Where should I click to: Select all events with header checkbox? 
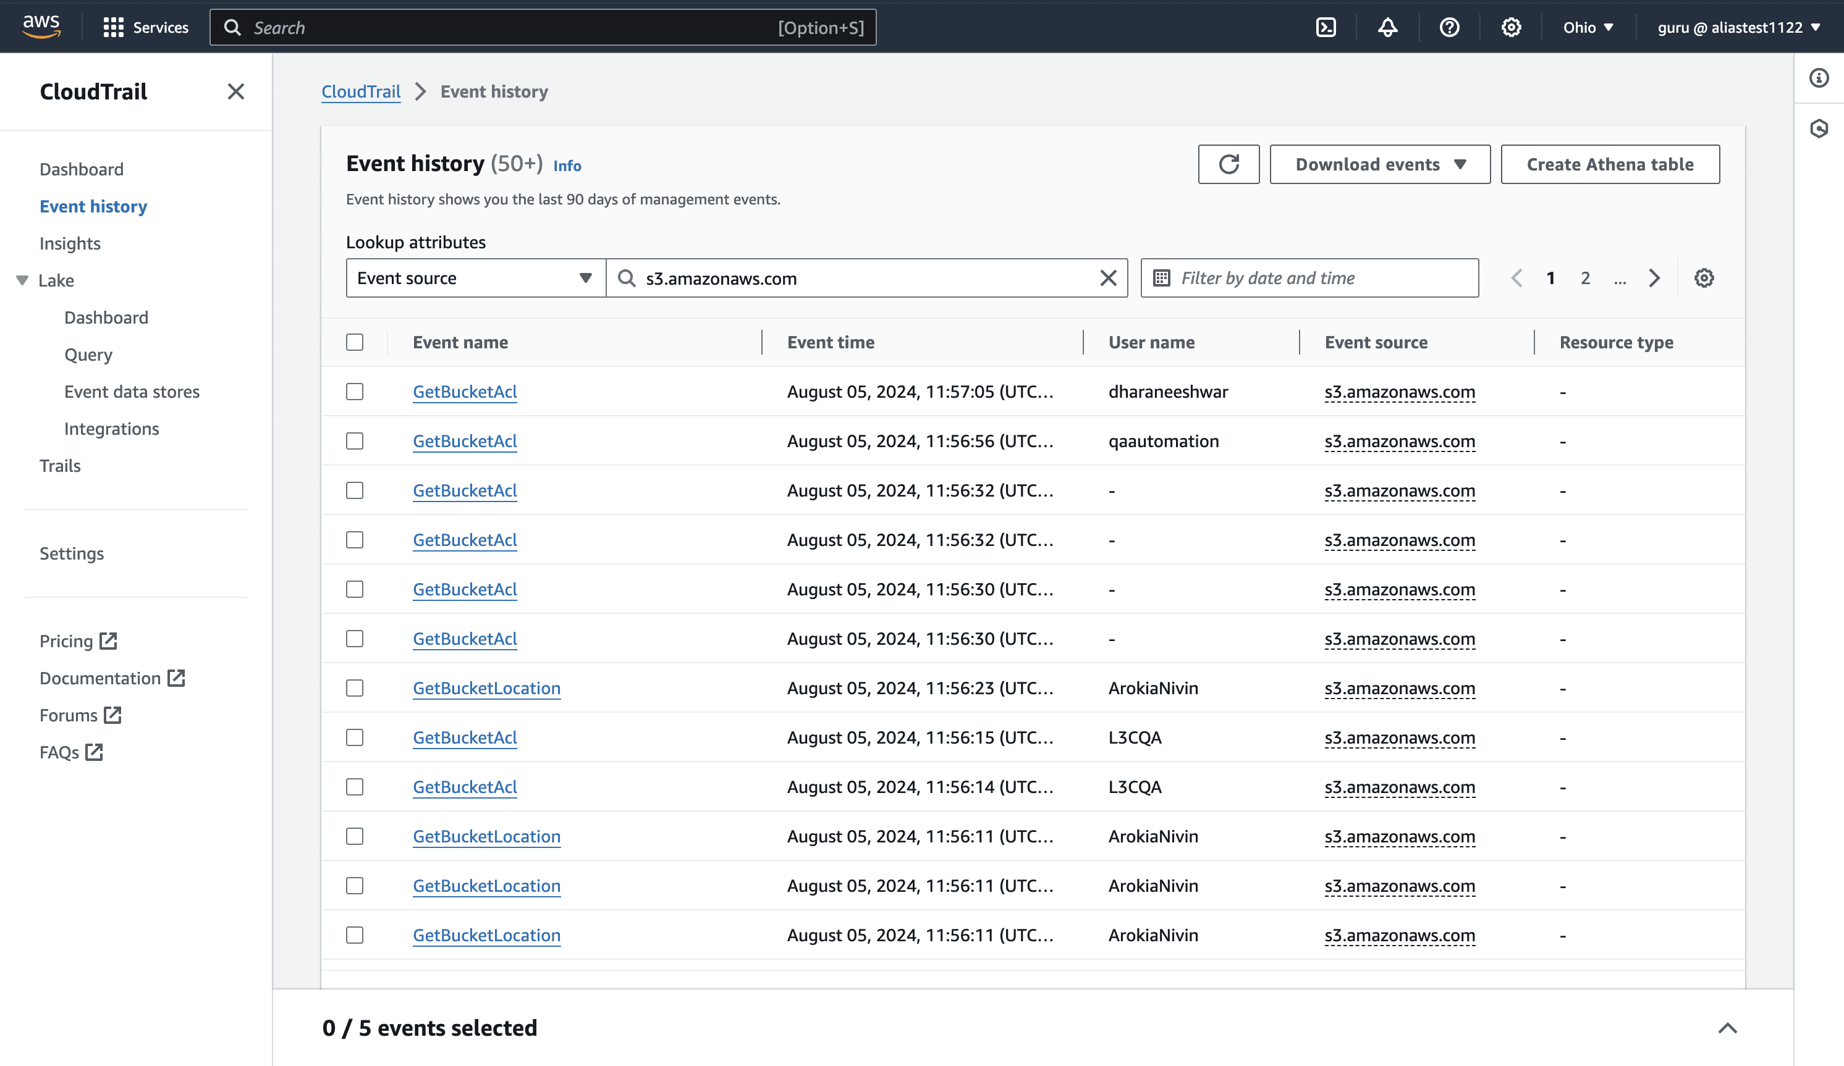(355, 342)
